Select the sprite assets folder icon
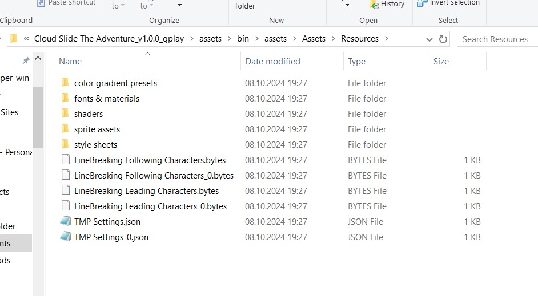This screenshot has width=538, height=296. tap(65, 129)
